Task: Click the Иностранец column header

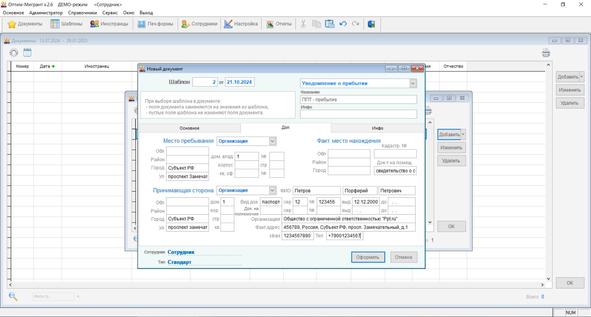Action: pyautogui.click(x=97, y=66)
